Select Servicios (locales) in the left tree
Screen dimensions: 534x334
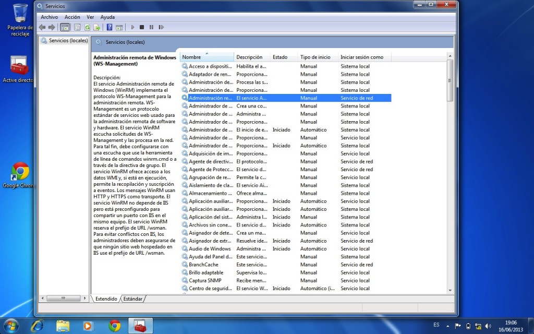click(68, 40)
